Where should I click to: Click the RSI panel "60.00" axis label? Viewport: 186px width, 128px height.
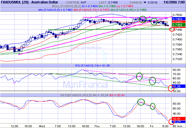coord(176,79)
